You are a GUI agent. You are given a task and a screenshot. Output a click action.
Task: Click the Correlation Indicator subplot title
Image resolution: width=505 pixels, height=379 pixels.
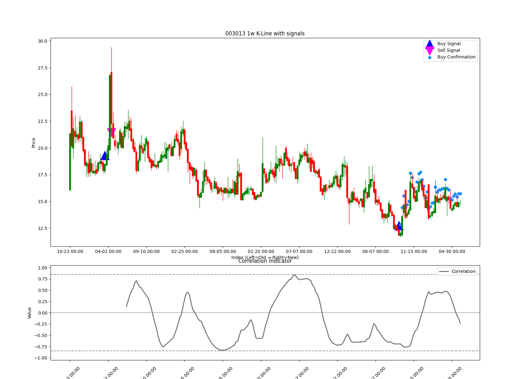(265, 261)
